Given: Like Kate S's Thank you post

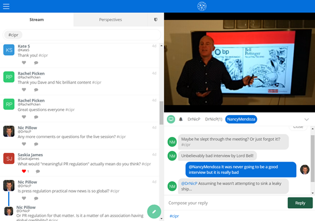Looking at the screenshot, I should pyautogui.click(x=24, y=63).
